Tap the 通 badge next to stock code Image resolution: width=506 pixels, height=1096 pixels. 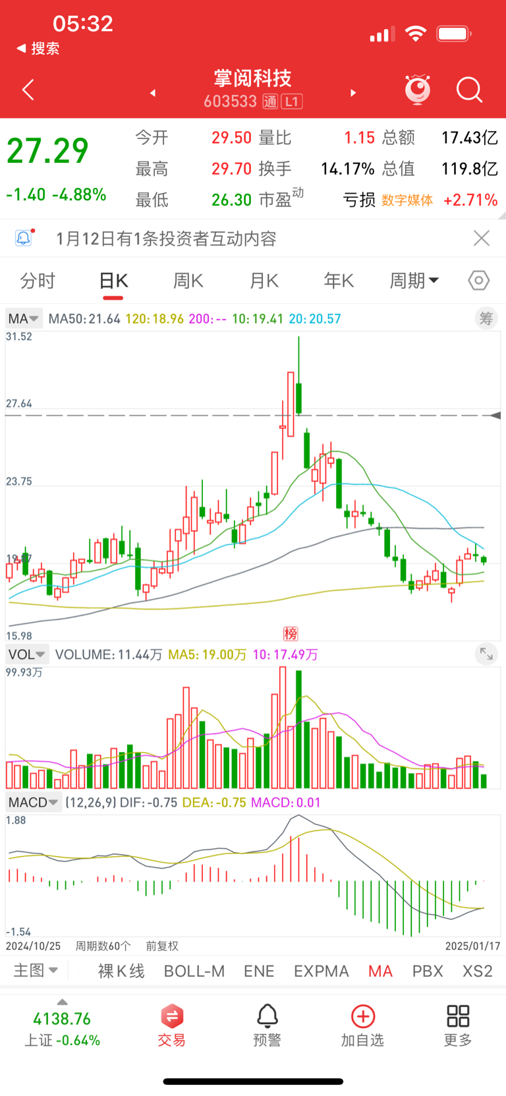(270, 101)
